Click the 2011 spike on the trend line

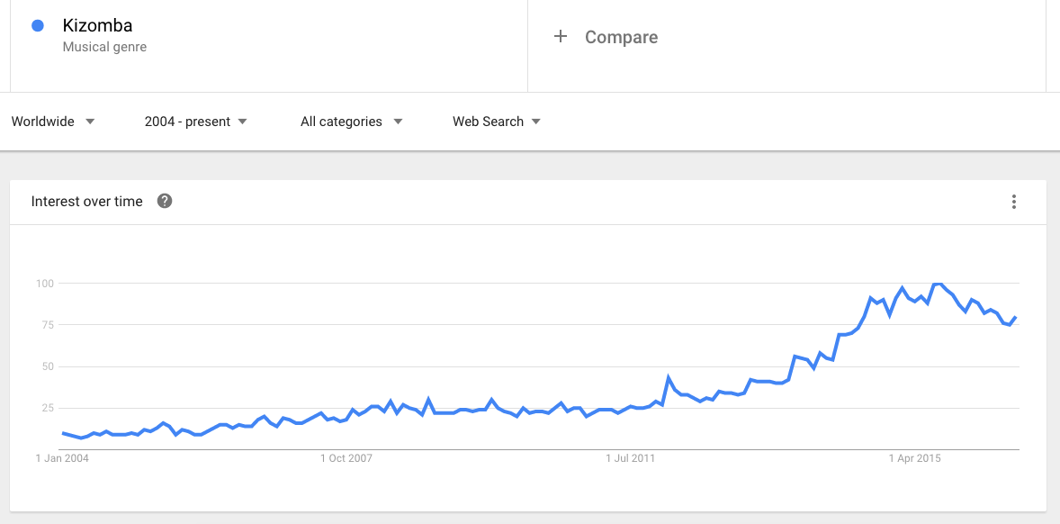(669, 377)
